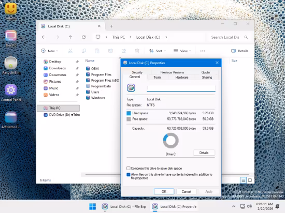The width and height of the screenshot is (285, 213).
Task: Toggle Compress this drive checkbox
Action: click(129, 168)
